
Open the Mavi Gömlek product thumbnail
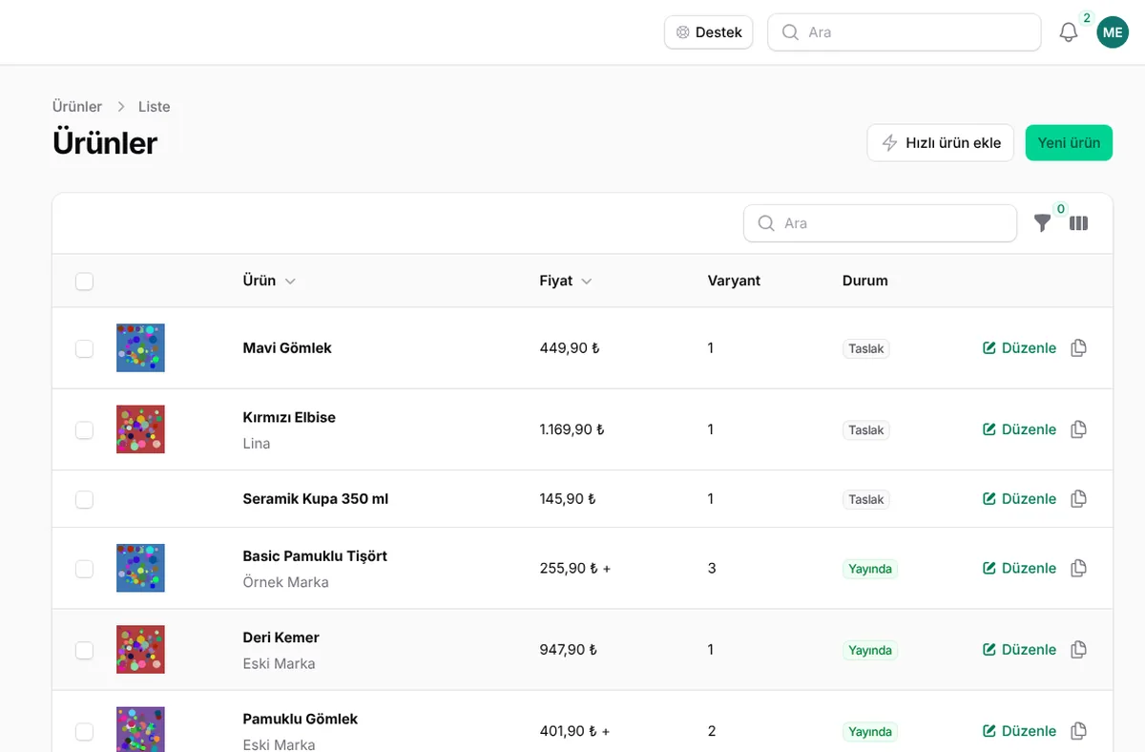tap(140, 348)
